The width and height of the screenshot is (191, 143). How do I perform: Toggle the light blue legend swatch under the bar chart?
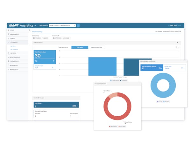(x=111, y=80)
